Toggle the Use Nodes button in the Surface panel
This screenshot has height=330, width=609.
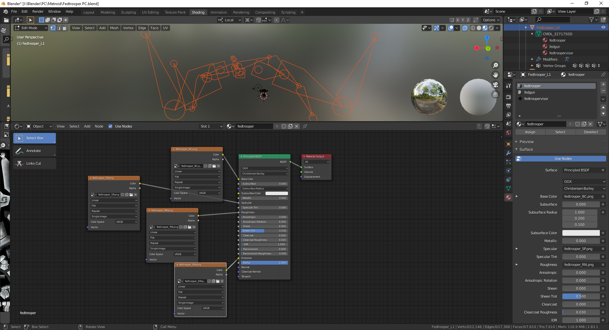[x=560, y=159]
